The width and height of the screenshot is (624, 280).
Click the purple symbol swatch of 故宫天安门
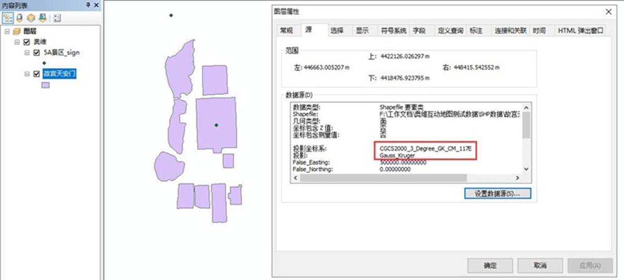(x=45, y=85)
